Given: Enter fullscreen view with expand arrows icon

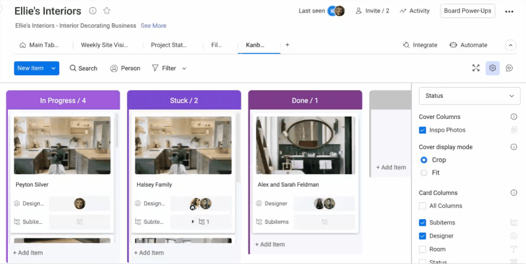Looking at the screenshot, I should [x=476, y=68].
